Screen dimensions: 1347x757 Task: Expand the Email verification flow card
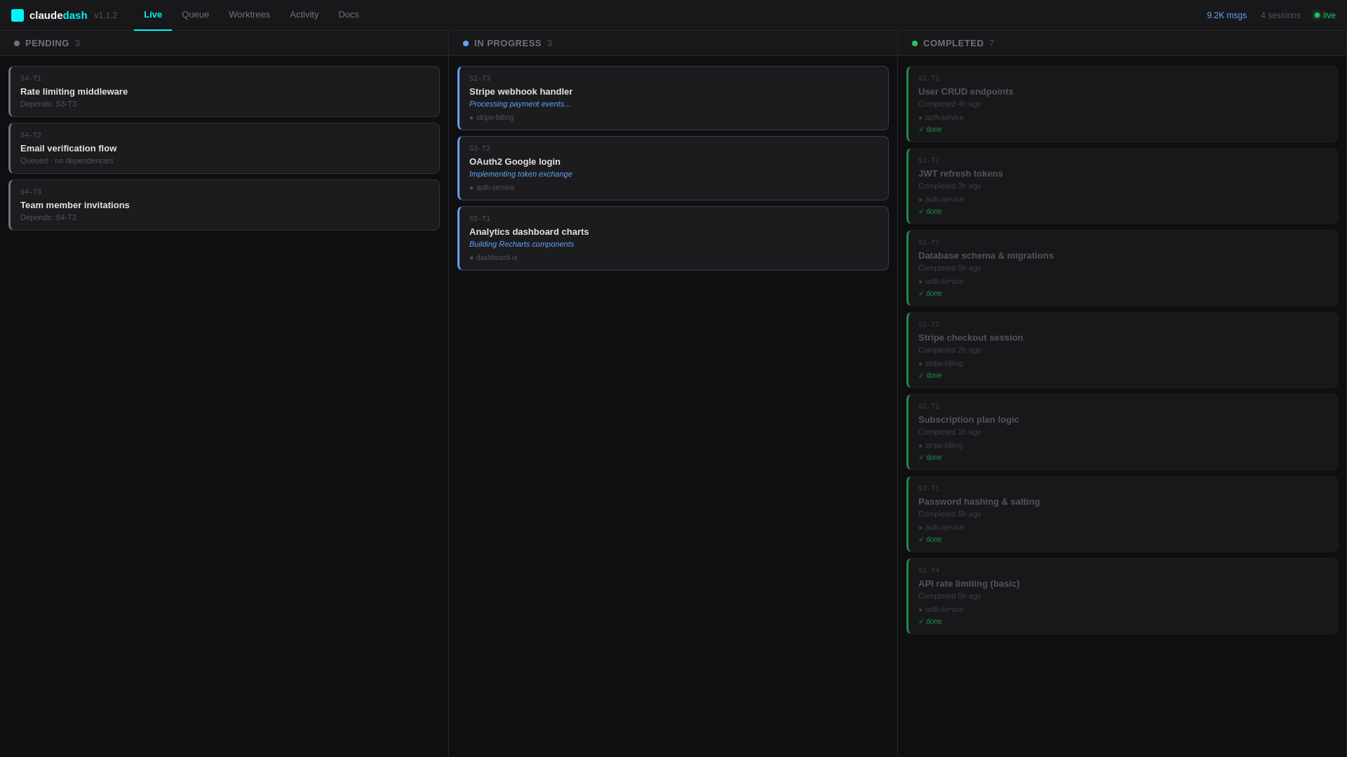(x=223, y=148)
